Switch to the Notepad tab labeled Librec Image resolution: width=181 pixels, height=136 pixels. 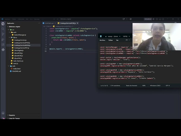pyautogui.click(x=116, y=37)
